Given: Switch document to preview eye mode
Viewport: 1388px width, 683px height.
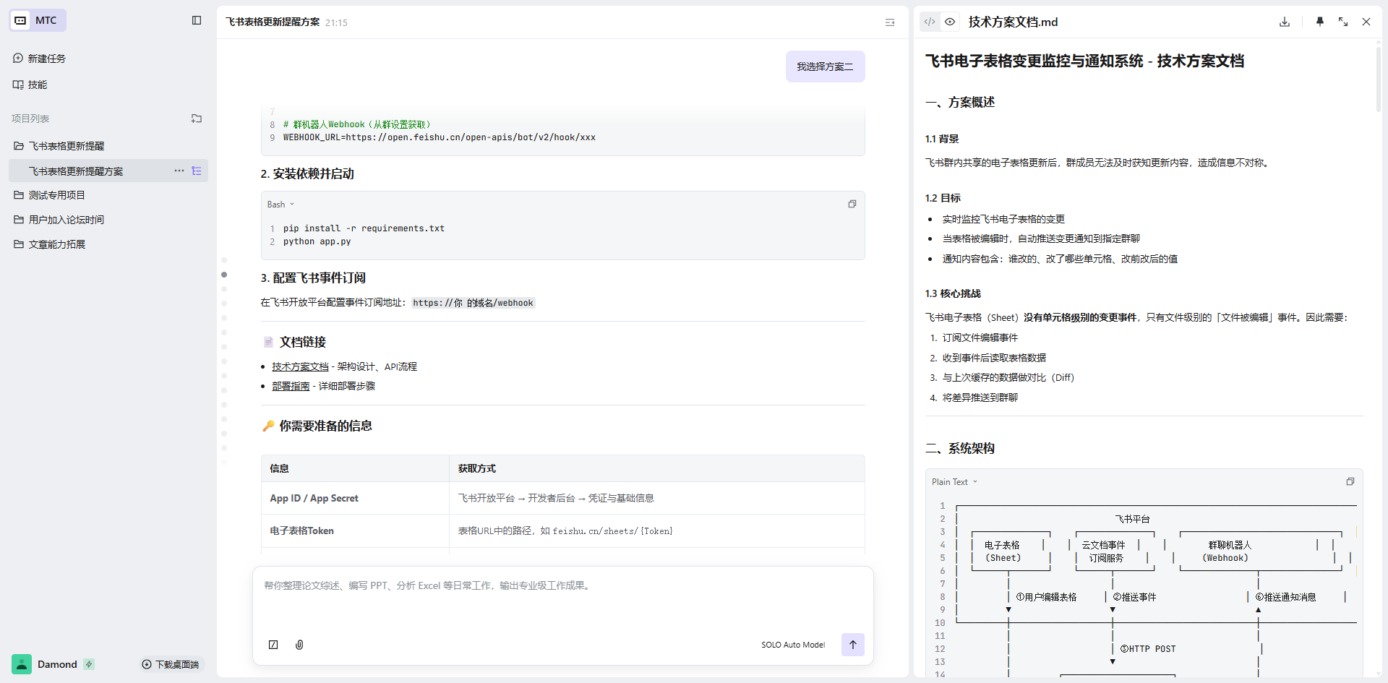Looking at the screenshot, I should [x=950, y=22].
